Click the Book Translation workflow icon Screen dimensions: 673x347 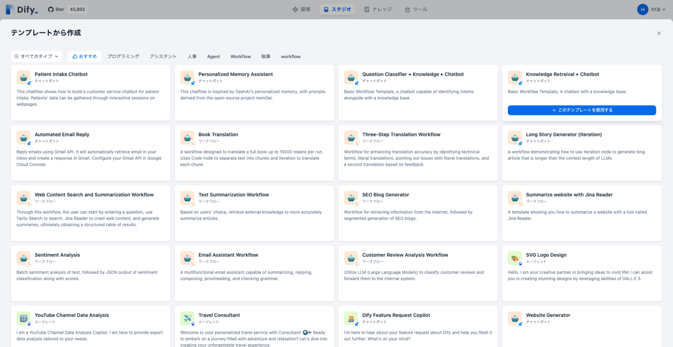[x=187, y=138]
